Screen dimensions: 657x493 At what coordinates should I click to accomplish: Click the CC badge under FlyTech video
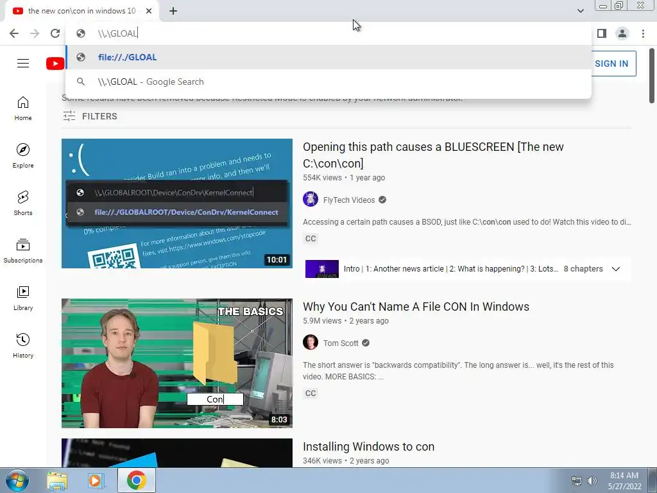311,239
